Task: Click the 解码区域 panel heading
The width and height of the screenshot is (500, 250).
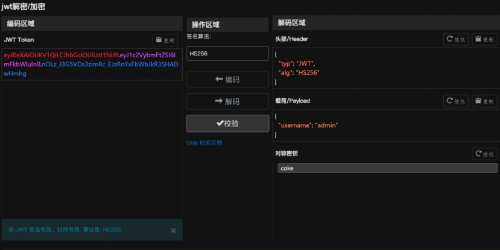Action: 291,23
